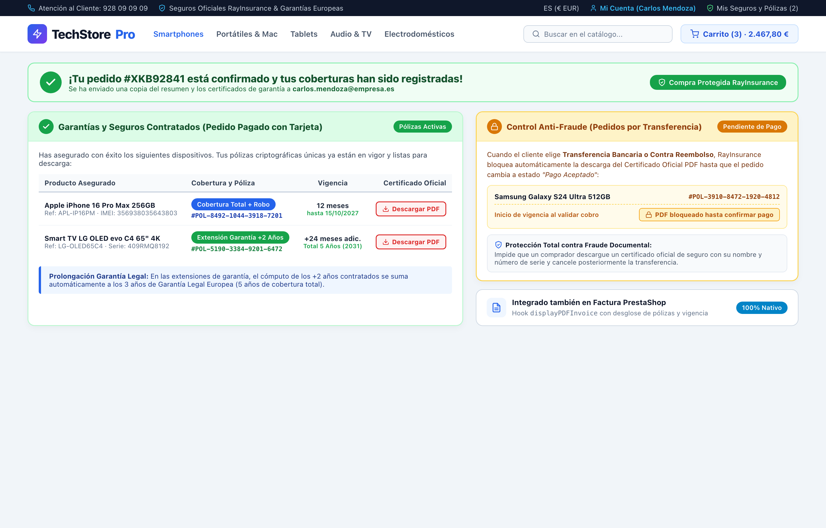Click the PDF bloqueado hasta confirmar pago button
The height and width of the screenshot is (528, 826).
pyautogui.click(x=709, y=215)
